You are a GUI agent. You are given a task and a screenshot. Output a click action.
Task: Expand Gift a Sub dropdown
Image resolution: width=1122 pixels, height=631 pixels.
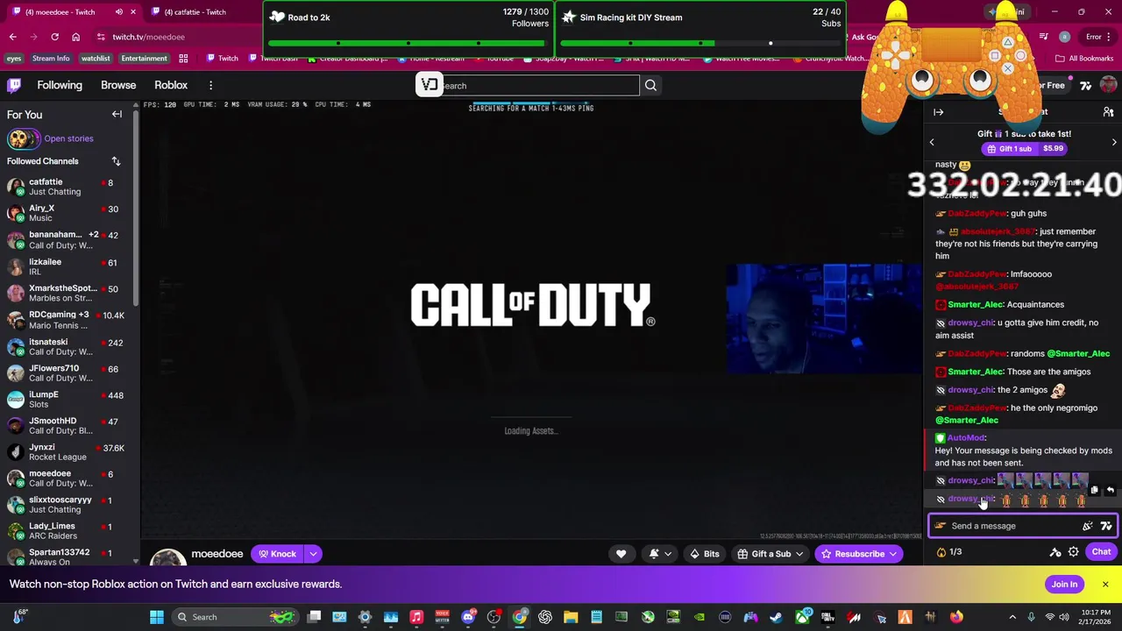799,554
